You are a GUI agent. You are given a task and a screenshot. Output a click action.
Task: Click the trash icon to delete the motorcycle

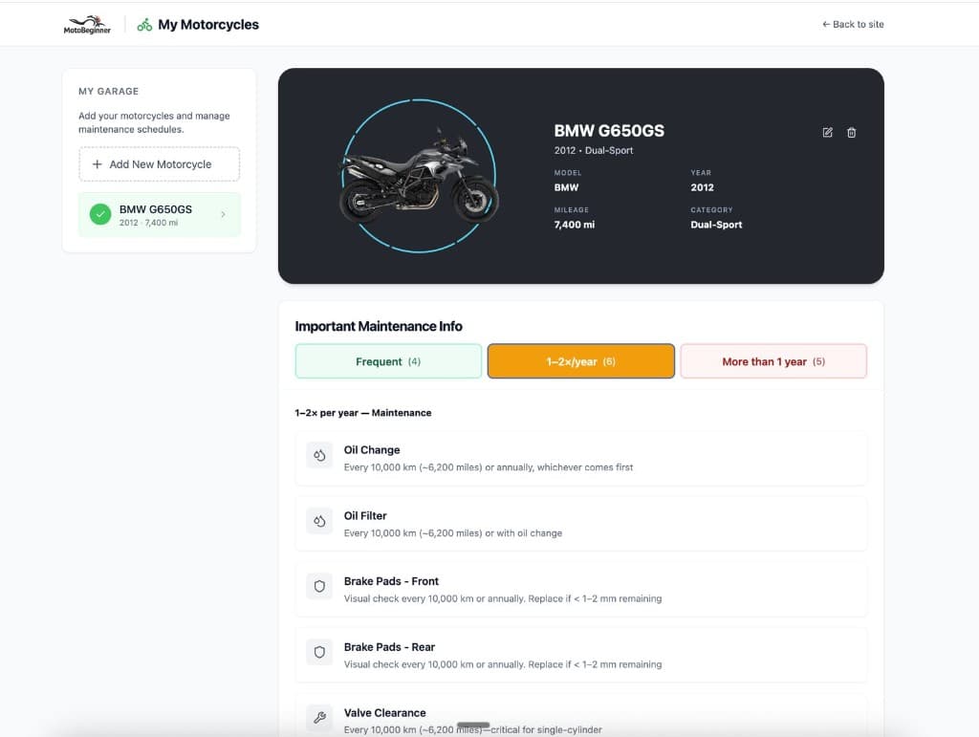coord(852,133)
